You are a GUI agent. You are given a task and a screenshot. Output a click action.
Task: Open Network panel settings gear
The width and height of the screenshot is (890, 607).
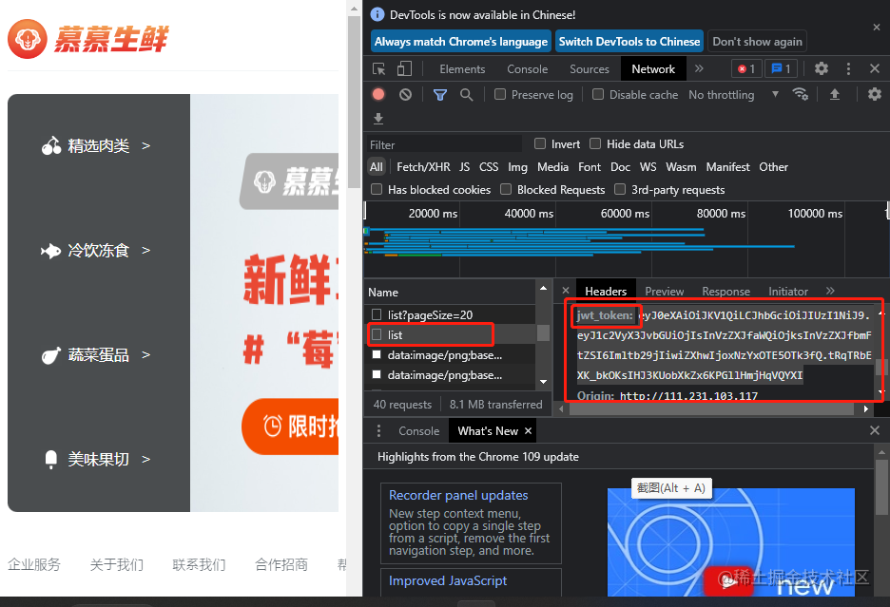tap(875, 94)
